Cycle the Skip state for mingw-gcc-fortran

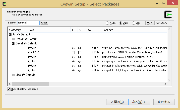coord(29,61)
